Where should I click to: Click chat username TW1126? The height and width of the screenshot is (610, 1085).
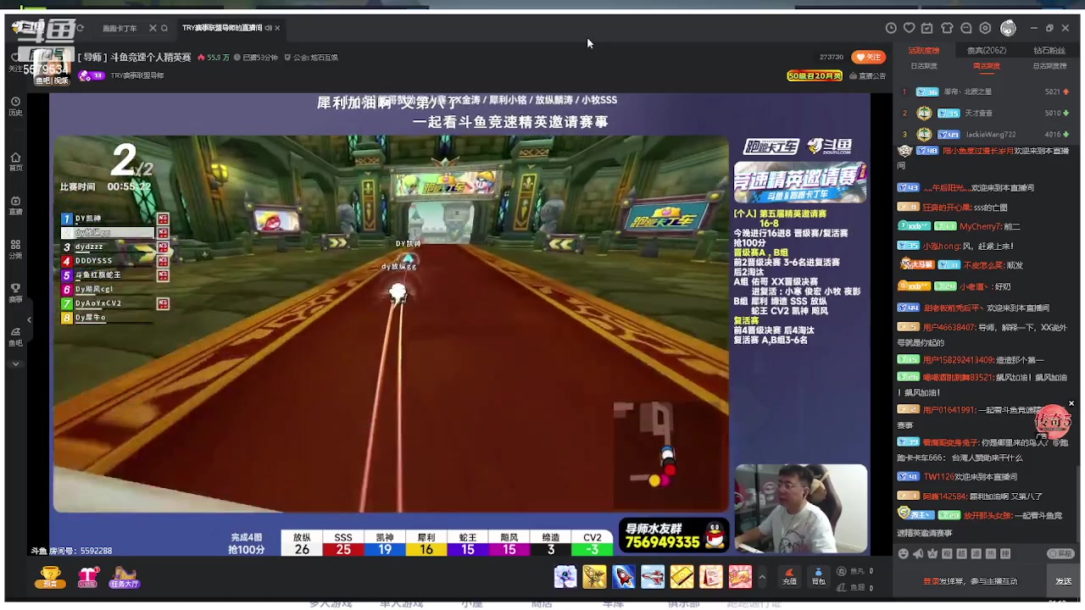tap(938, 477)
